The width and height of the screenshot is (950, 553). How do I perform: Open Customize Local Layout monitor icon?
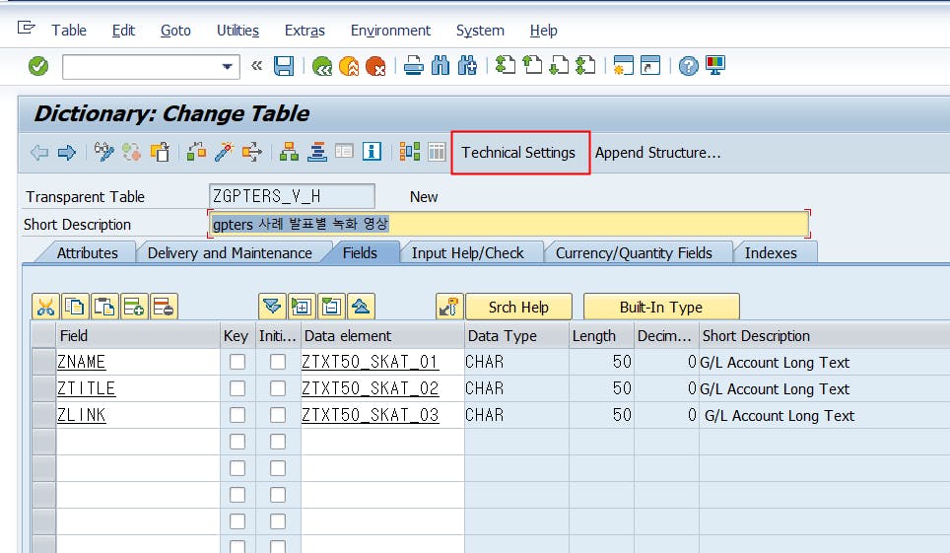pos(715,65)
